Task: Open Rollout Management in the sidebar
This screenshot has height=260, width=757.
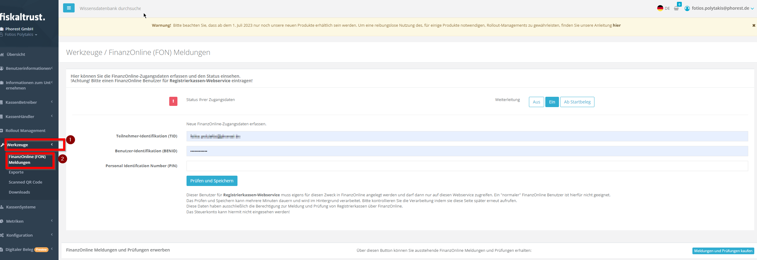Action: click(25, 131)
